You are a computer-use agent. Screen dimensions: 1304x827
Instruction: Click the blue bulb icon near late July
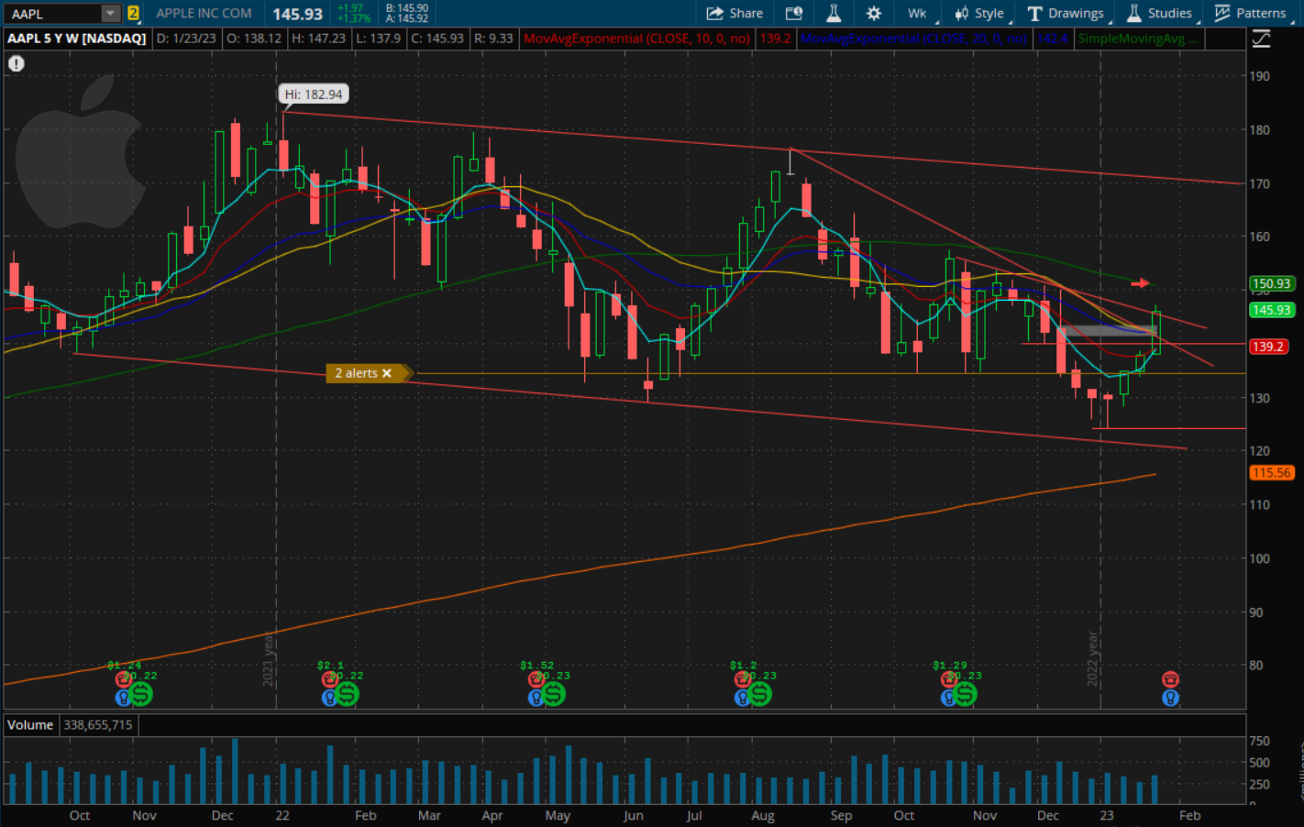click(742, 698)
